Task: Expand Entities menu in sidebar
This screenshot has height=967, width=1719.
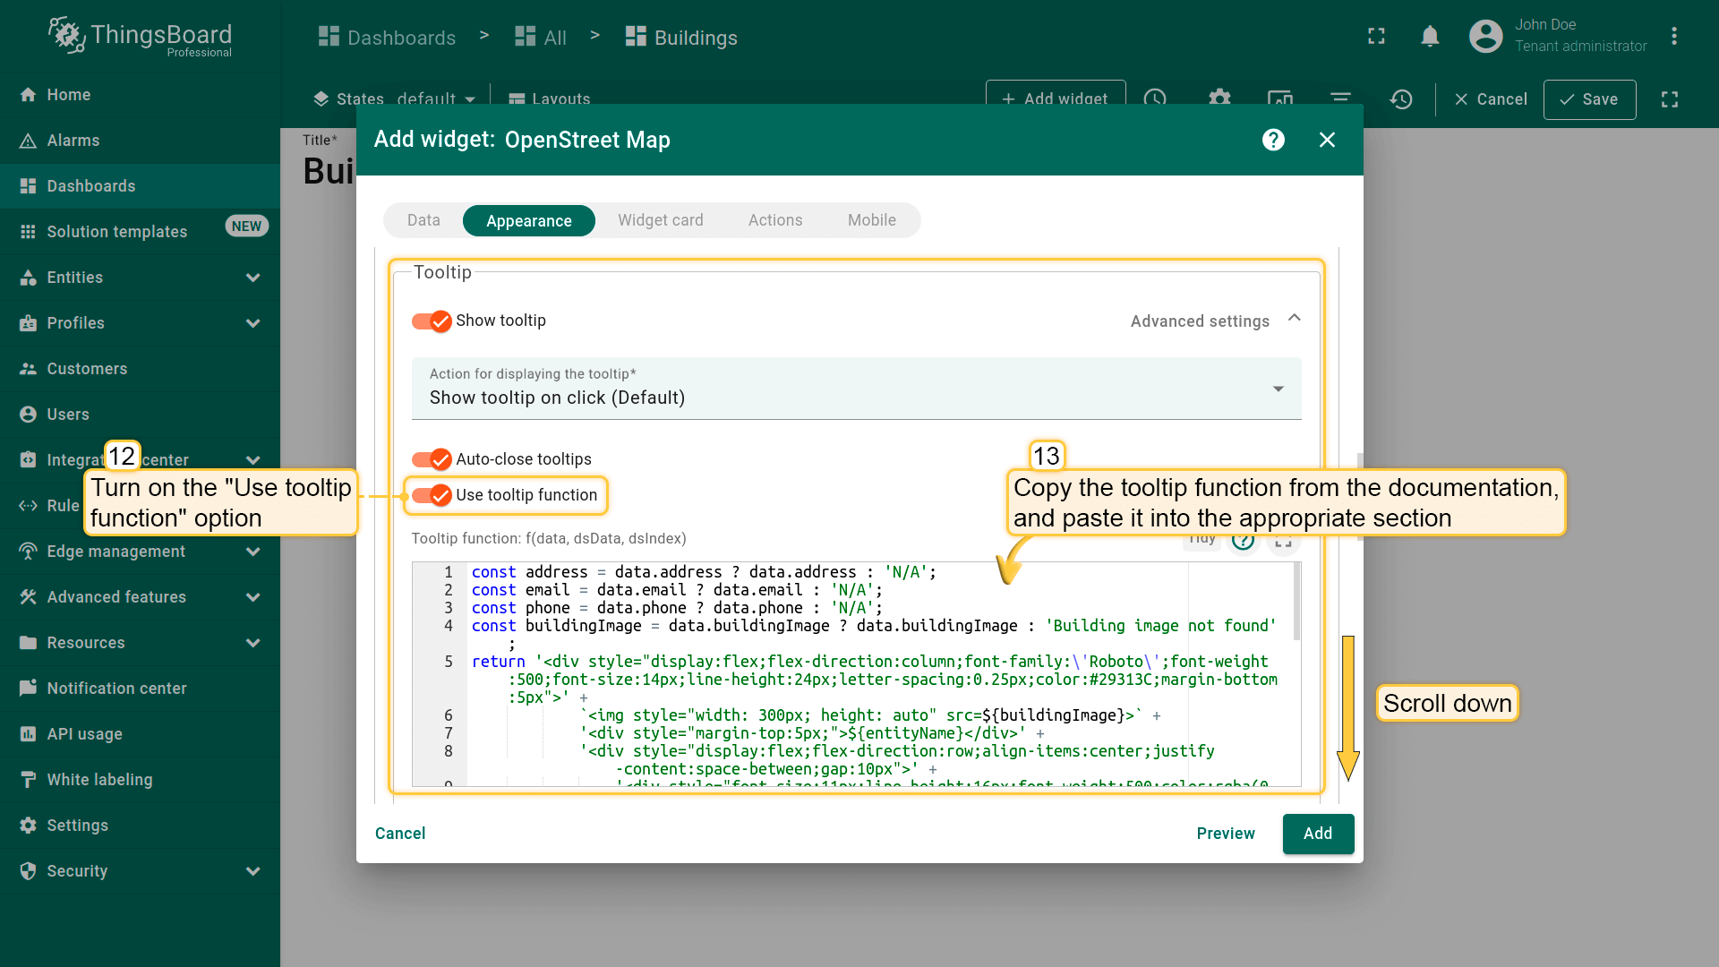Action: (252, 278)
